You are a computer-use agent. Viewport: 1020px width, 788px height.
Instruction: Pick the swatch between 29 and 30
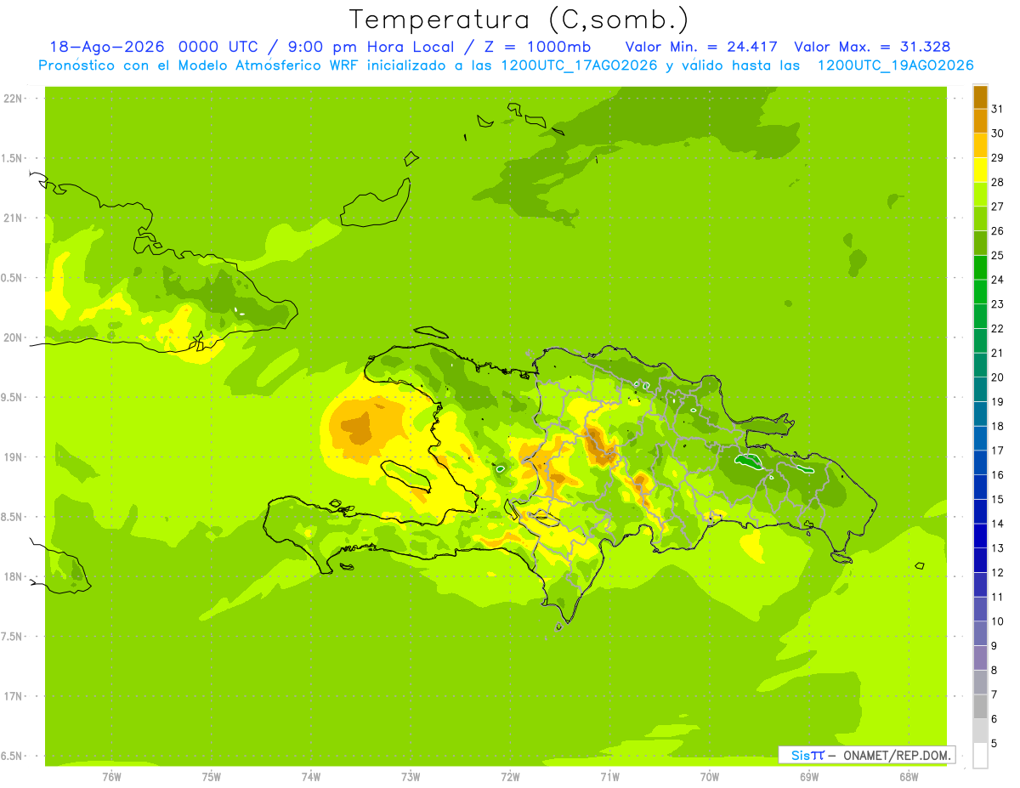click(x=980, y=146)
